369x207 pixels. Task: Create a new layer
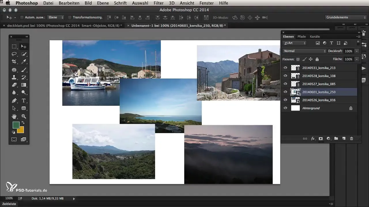click(x=344, y=139)
